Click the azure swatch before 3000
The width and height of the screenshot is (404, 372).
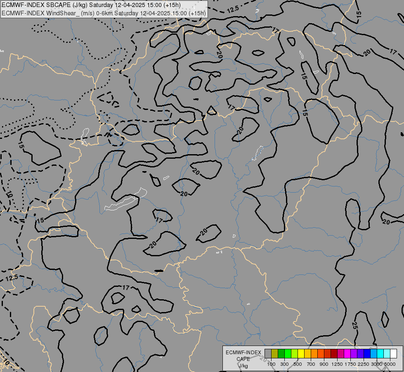click(x=373, y=354)
